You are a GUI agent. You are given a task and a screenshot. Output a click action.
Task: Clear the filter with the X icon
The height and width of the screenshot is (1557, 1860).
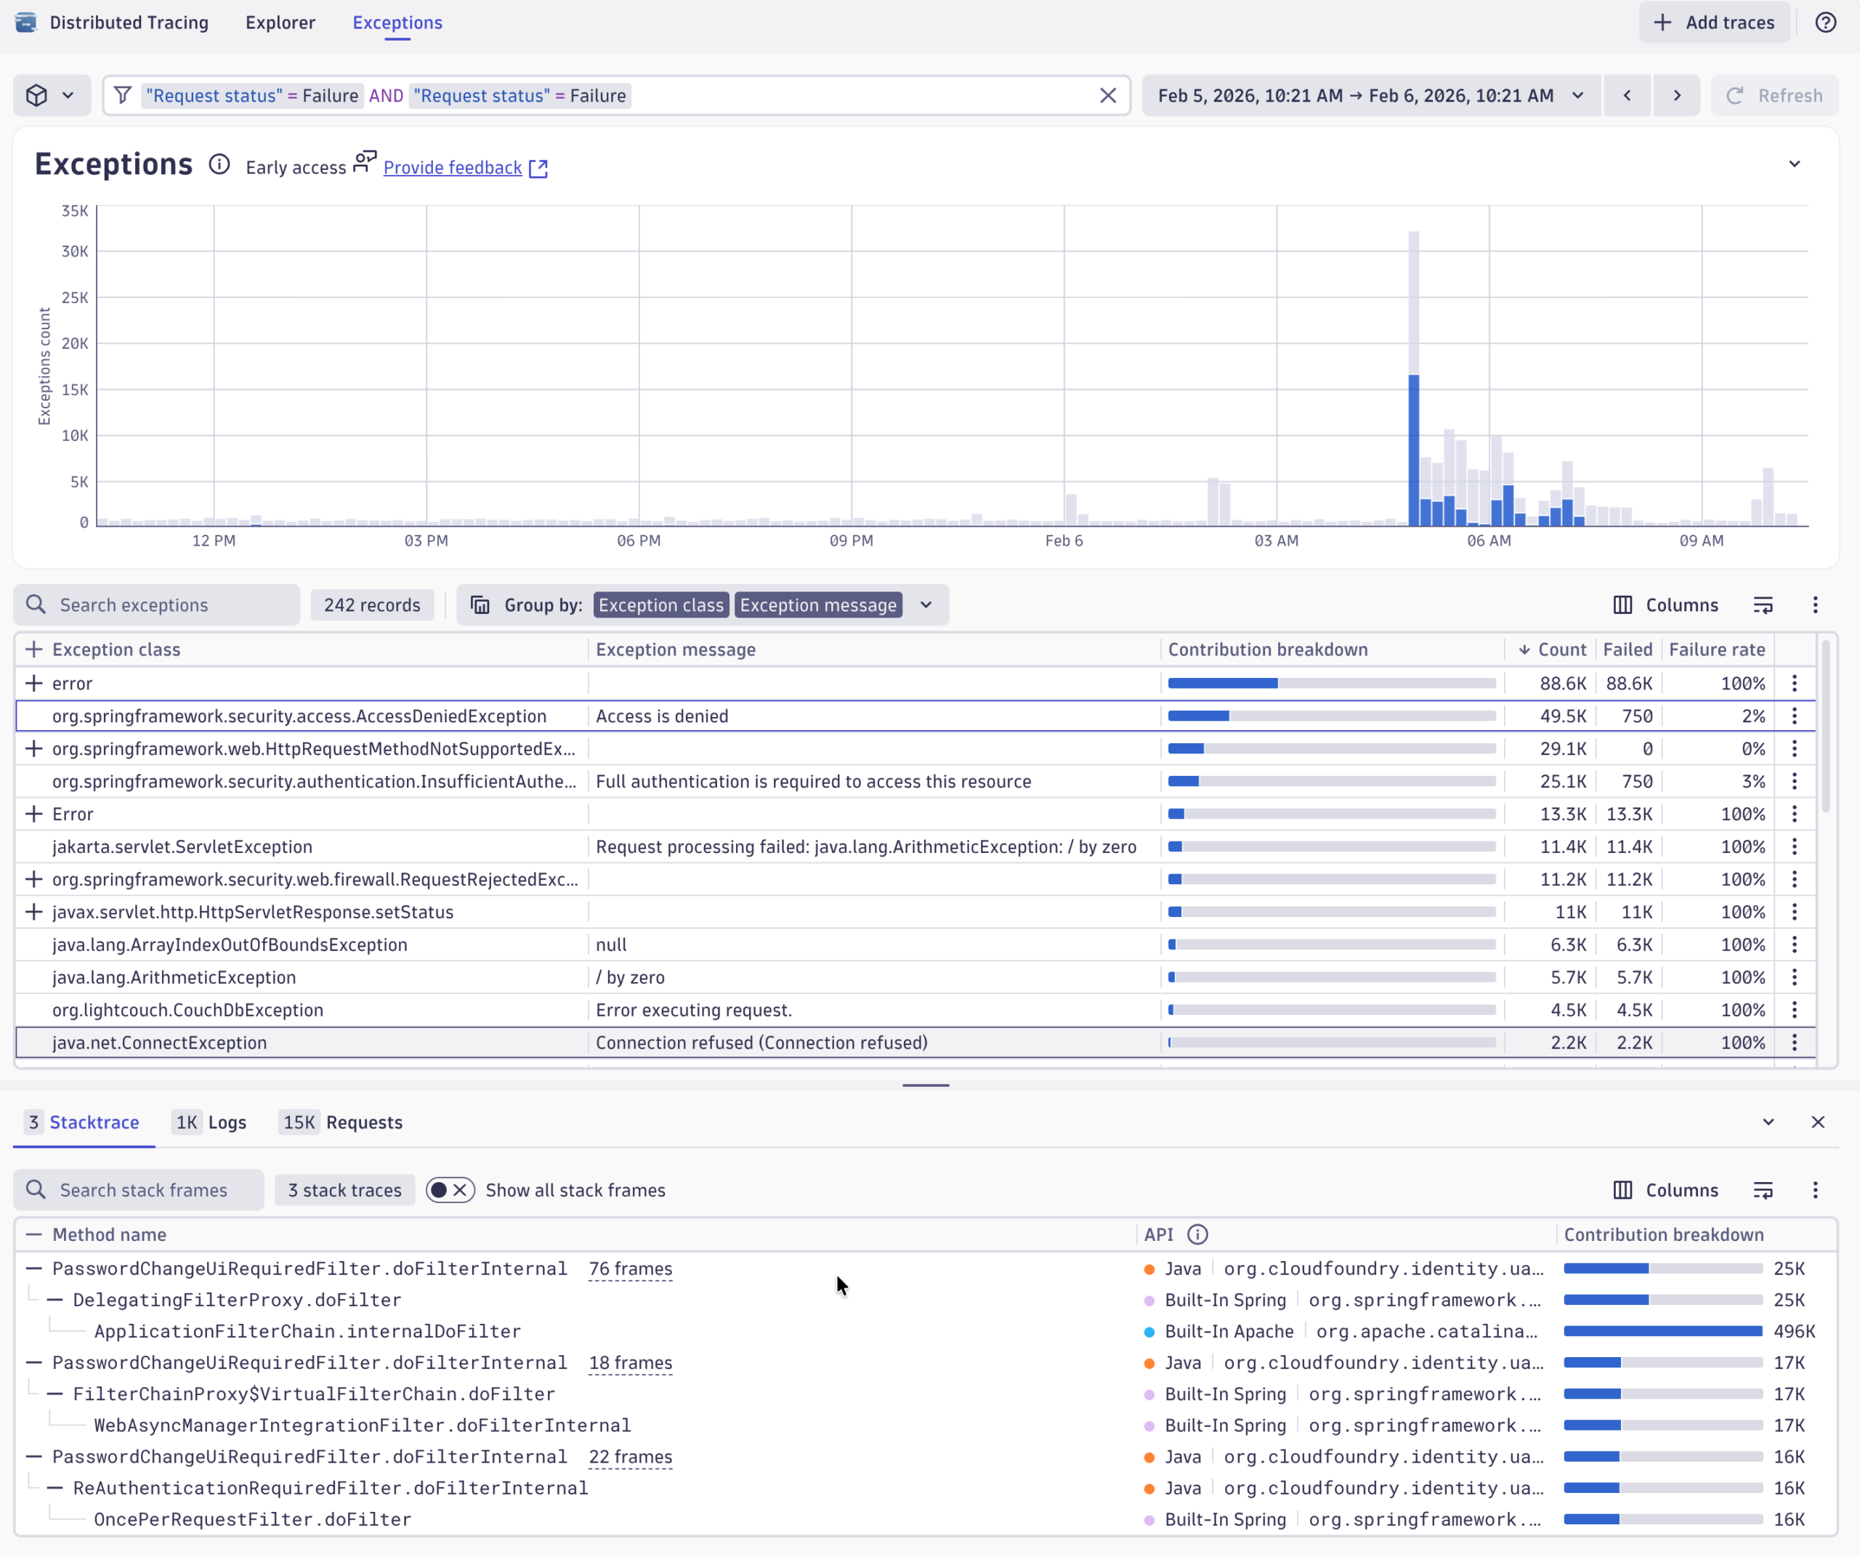tap(1107, 96)
